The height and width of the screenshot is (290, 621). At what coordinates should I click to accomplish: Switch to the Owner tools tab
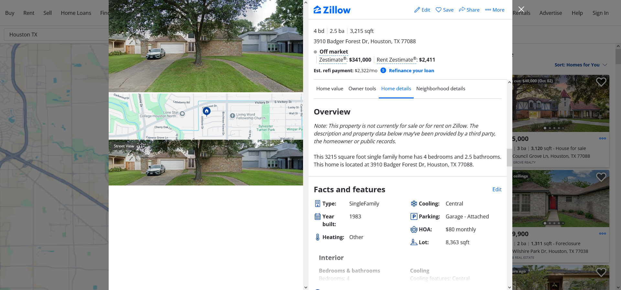coord(362,89)
